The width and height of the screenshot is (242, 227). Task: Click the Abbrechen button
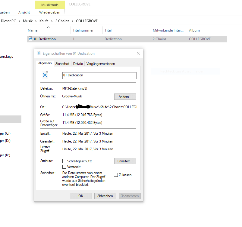(105, 196)
